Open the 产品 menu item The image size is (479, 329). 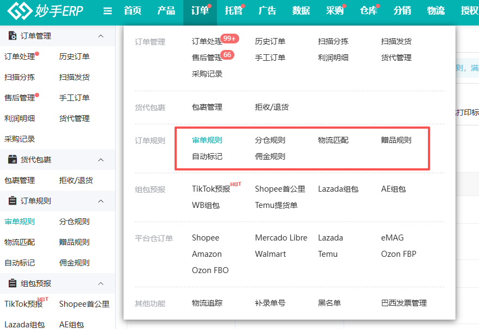[x=166, y=10]
